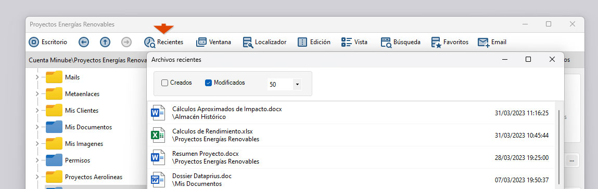Select the Proyectos Aerolineas tree label
The width and height of the screenshot is (598, 189).
coord(94,177)
